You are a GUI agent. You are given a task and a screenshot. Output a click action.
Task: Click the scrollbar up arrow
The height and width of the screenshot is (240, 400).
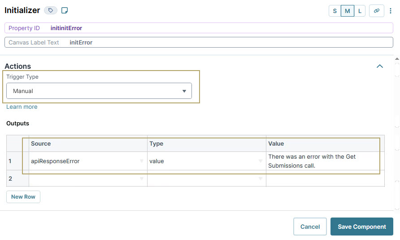pos(397,59)
